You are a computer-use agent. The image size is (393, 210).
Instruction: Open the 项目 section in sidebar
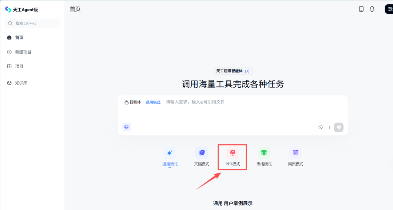tap(19, 66)
